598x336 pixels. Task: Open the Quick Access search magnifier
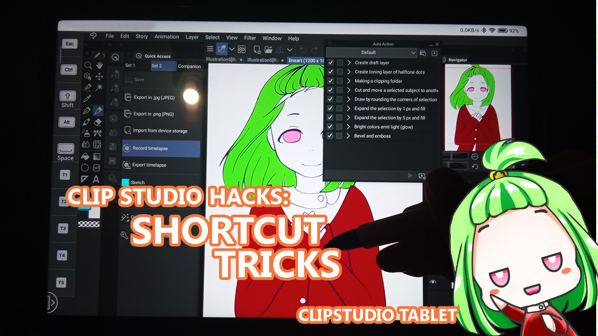click(x=139, y=56)
